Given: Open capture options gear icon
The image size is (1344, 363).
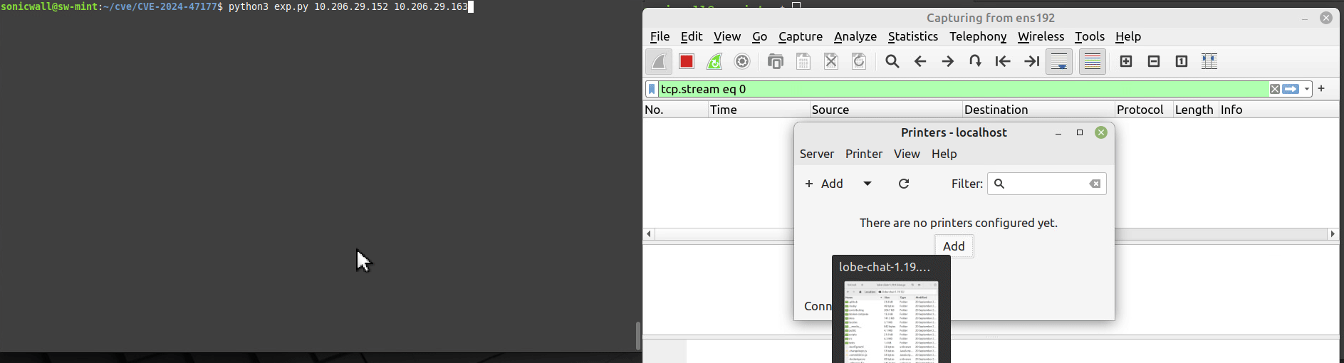Looking at the screenshot, I should tap(742, 62).
